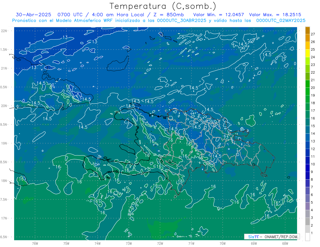Click the initialization time 0000UTC_30ABR2025
The image size is (320, 247).
click(x=181, y=21)
